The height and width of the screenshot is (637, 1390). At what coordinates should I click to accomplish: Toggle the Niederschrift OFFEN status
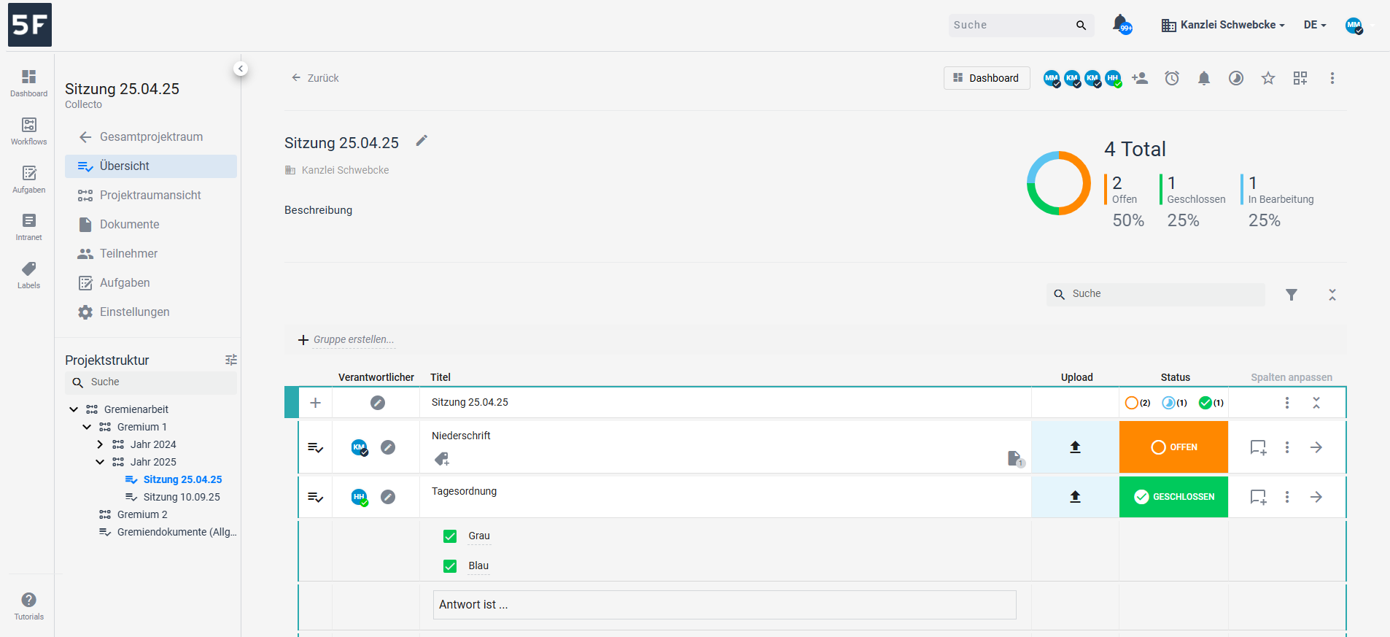pyautogui.click(x=1173, y=447)
